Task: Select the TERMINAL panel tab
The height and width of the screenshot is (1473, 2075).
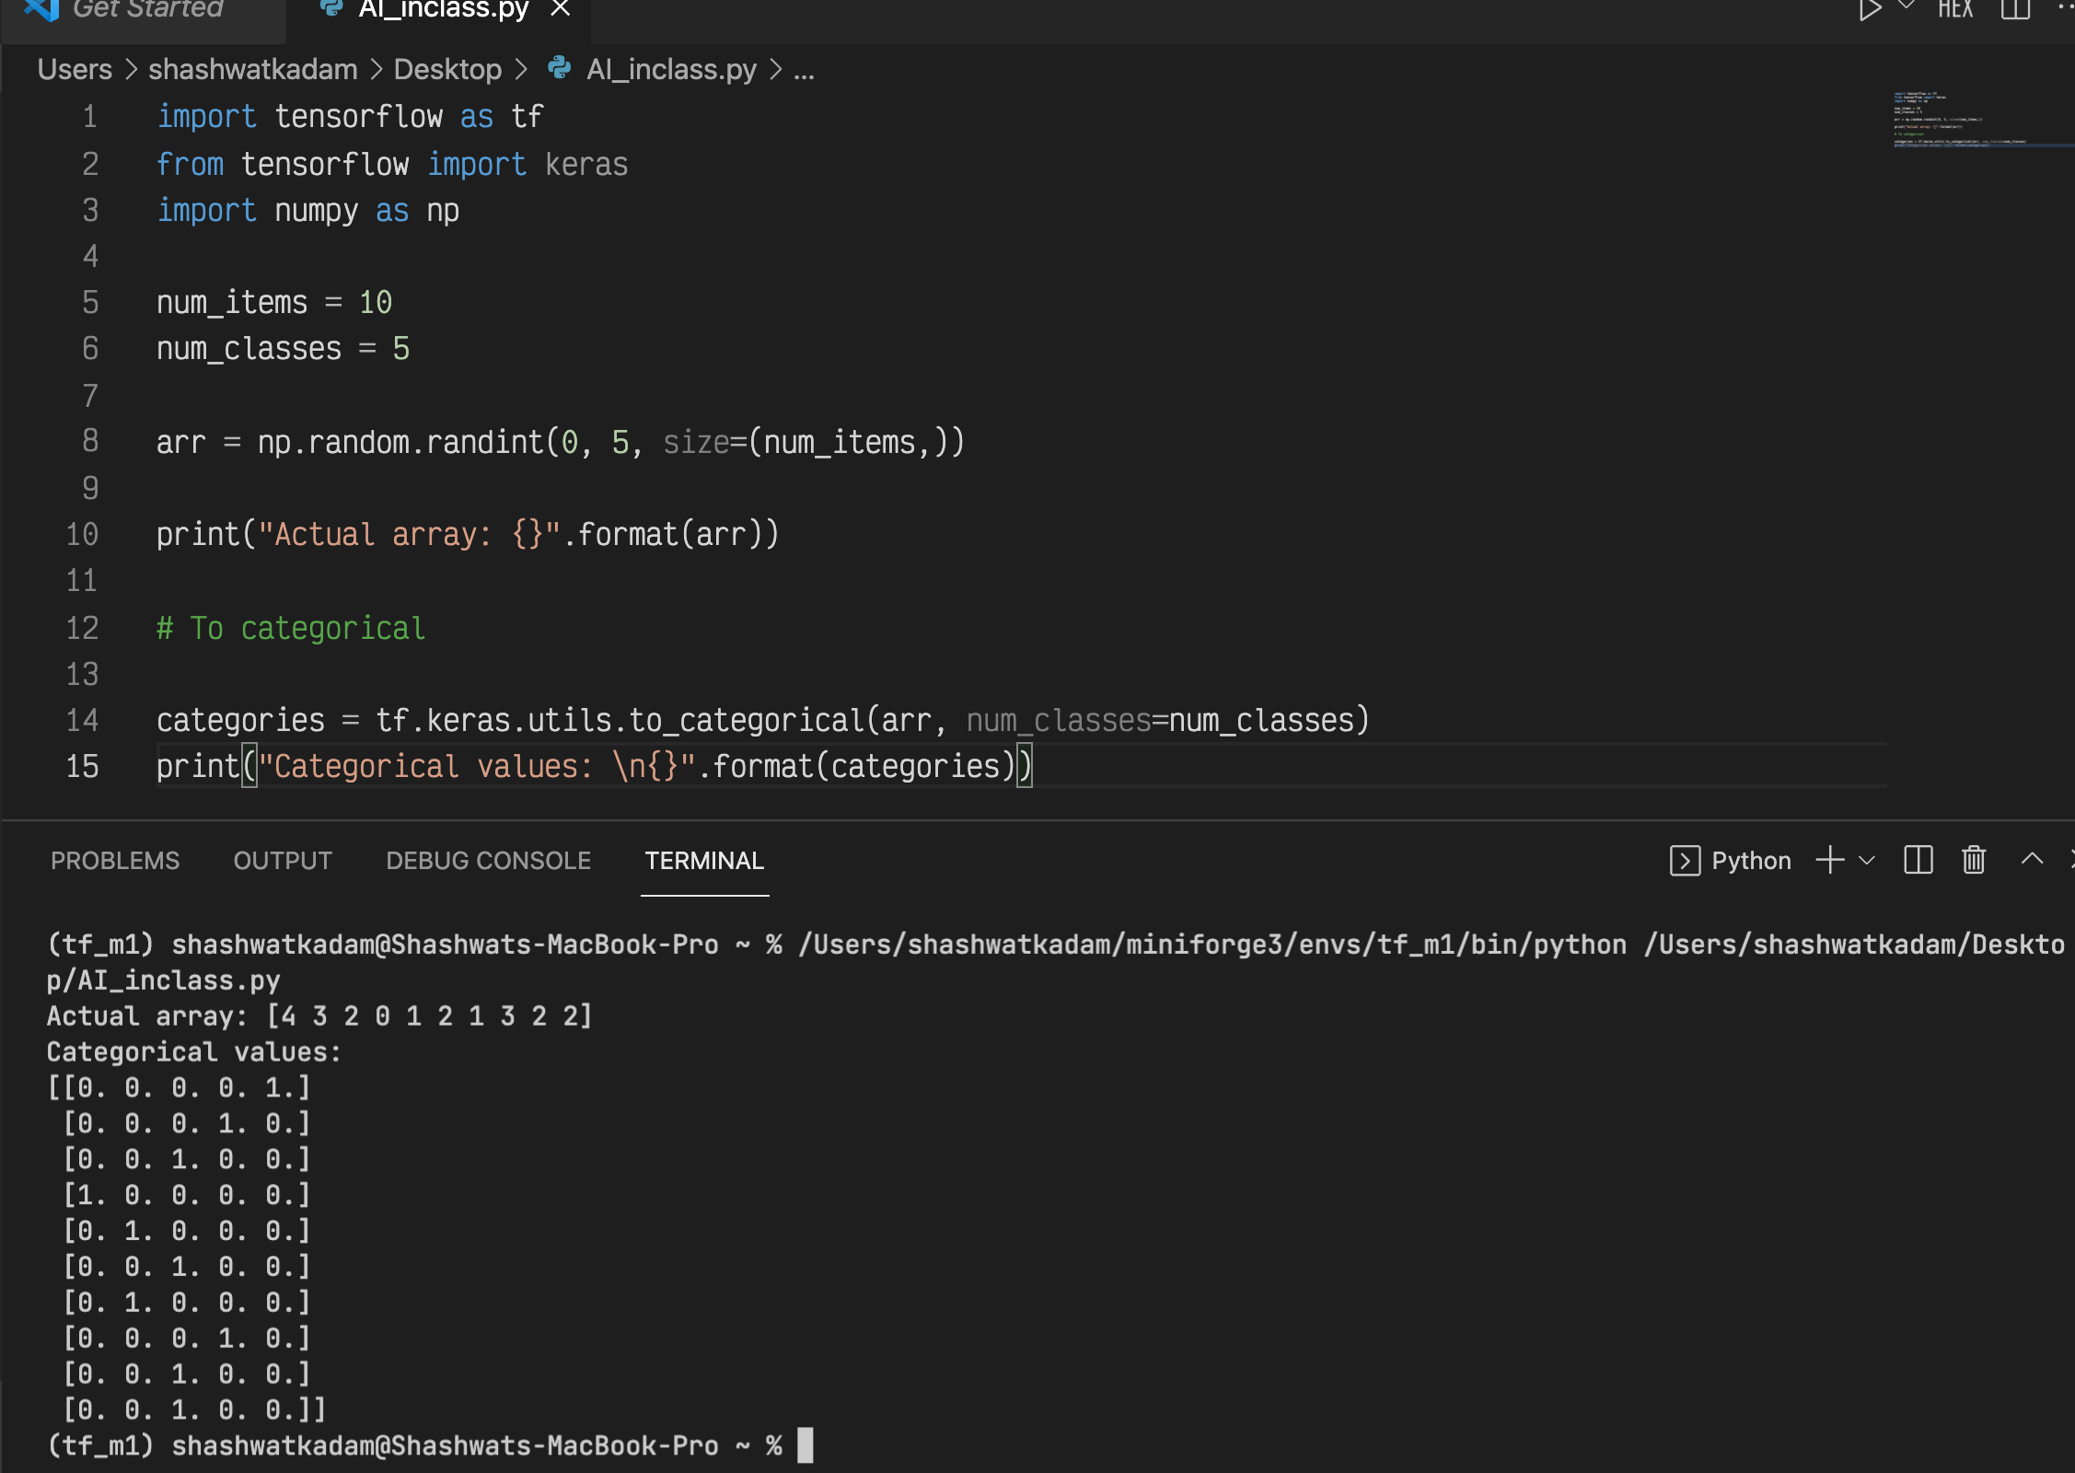Action: pos(704,861)
